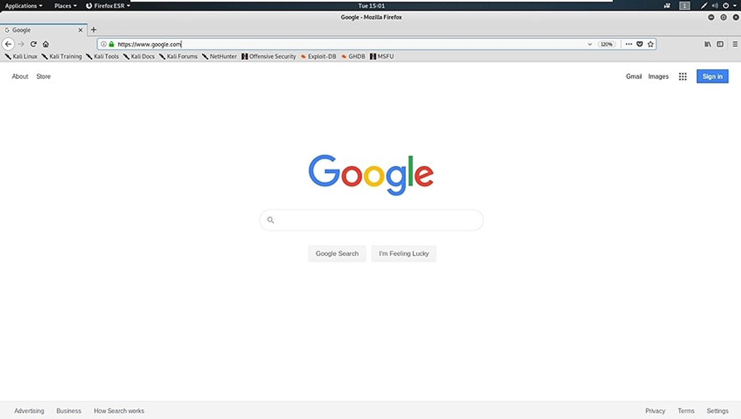This screenshot has height=419, width=741.
Task: Click the Google Search button
Action: point(337,254)
